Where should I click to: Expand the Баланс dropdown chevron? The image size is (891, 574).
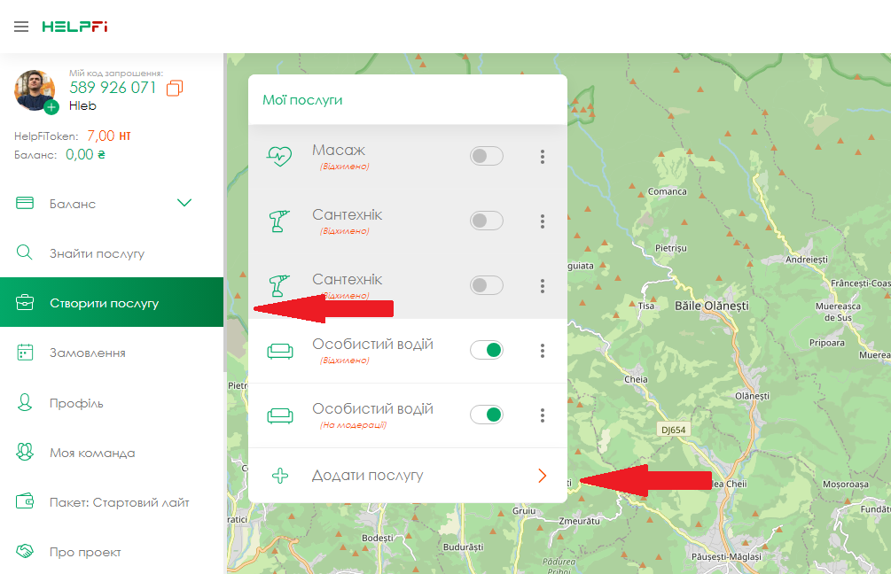[x=184, y=204]
